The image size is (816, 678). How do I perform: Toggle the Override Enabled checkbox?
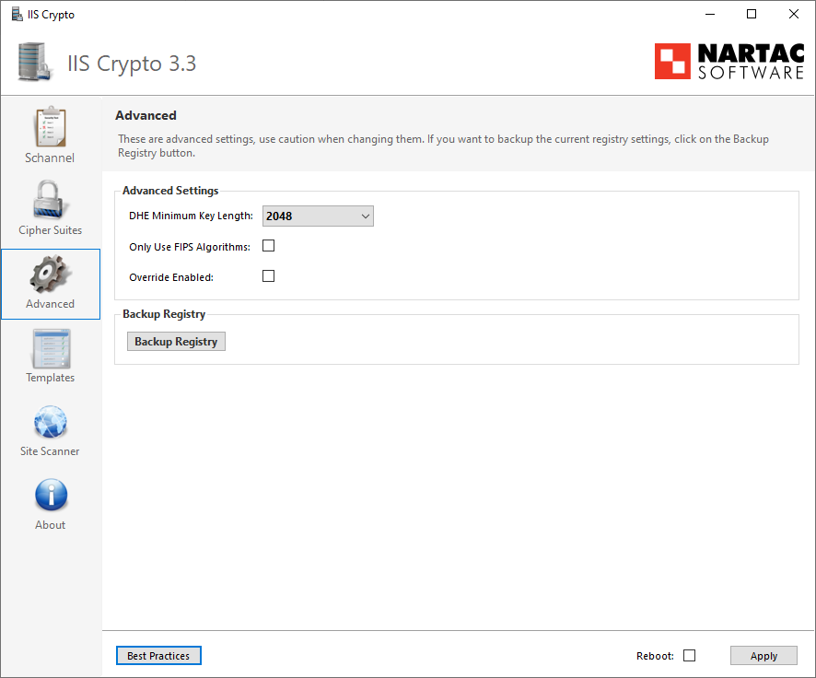[269, 275]
